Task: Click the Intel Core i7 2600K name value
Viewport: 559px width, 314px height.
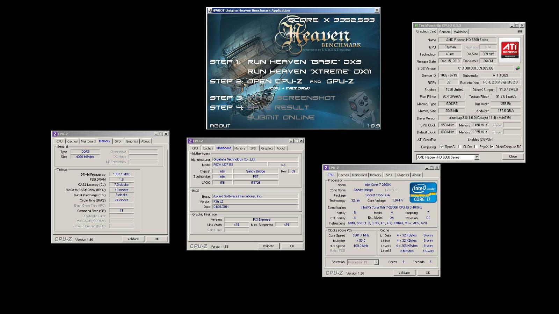Action: [x=378, y=185]
